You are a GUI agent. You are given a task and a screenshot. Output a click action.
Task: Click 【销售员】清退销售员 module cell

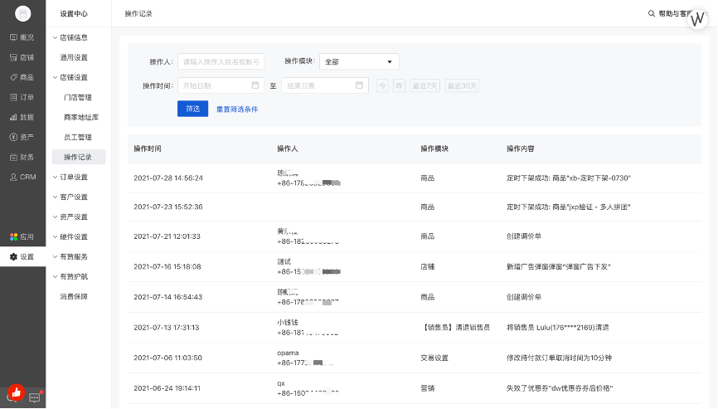tap(456, 328)
